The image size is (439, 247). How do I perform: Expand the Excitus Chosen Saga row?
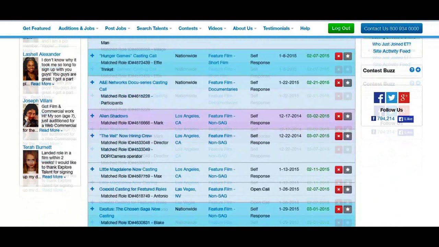click(92, 209)
